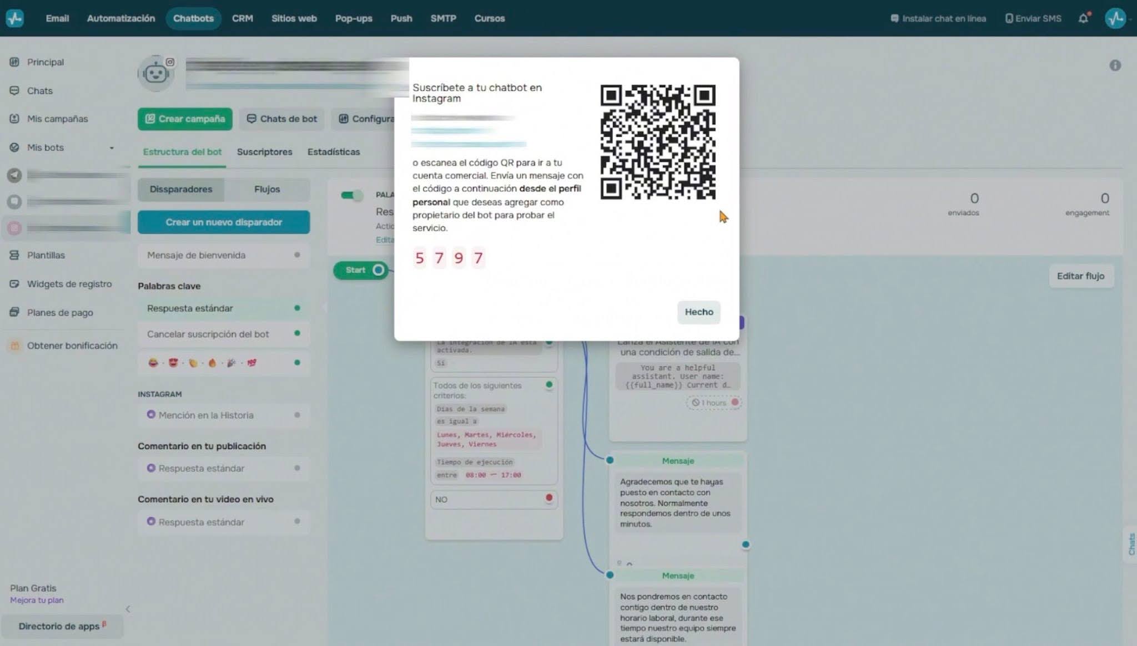Image resolution: width=1137 pixels, height=646 pixels.
Task: Open the Push menu
Action: [x=401, y=18]
